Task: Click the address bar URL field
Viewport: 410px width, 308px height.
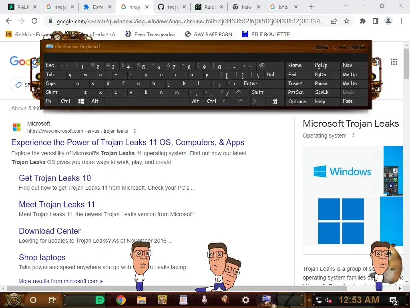Action: click(190, 21)
